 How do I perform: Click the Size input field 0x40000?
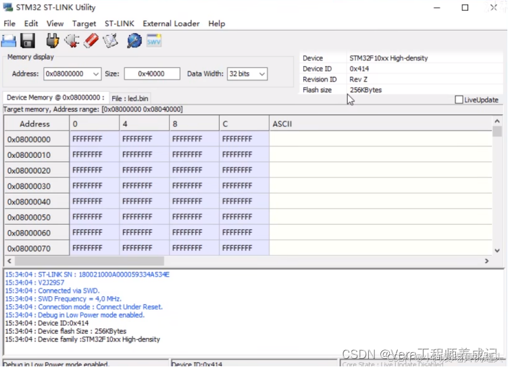152,74
